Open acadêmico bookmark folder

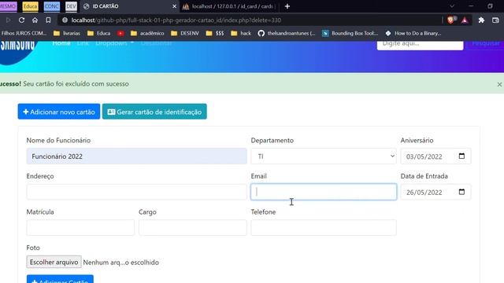[147, 33]
